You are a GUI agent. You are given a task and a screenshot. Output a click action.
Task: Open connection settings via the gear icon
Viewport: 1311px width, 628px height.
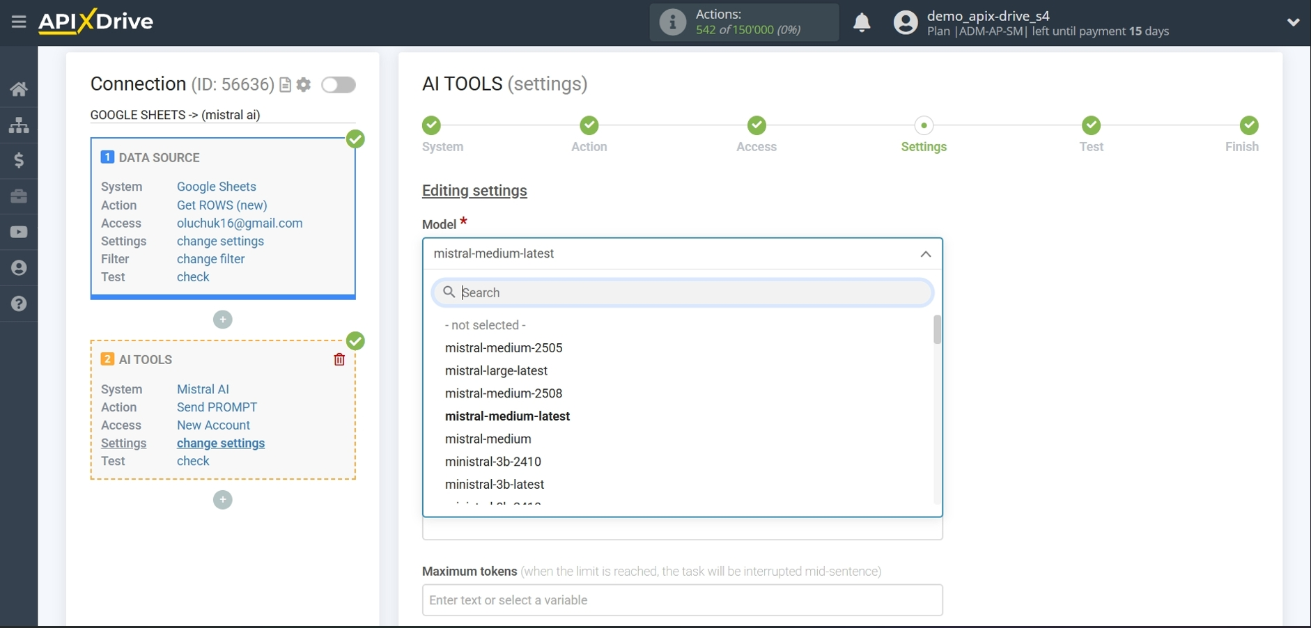(x=304, y=84)
